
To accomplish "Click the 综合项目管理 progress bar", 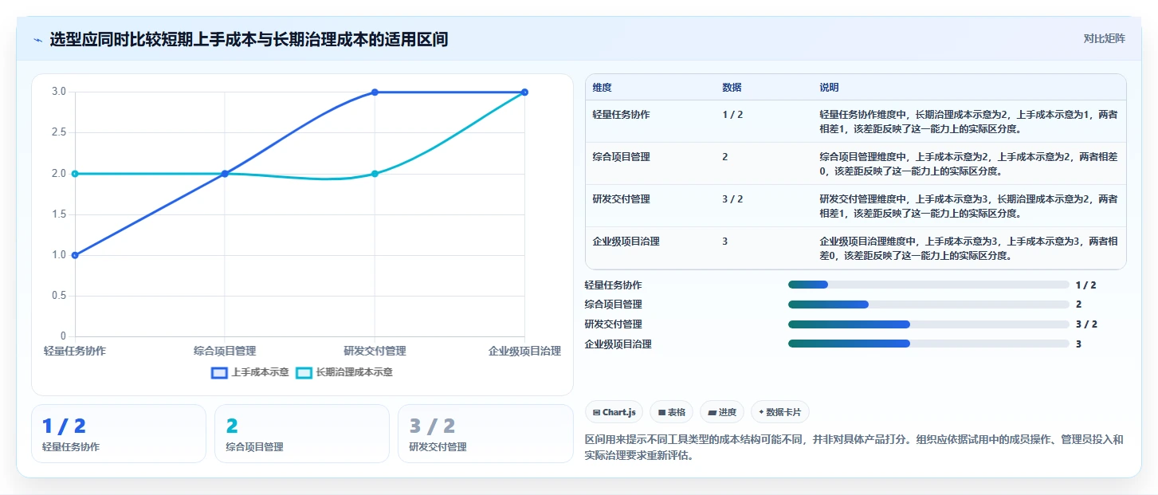I will pyautogui.click(x=928, y=304).
